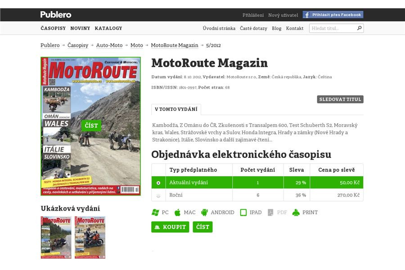
Task: Open the first sample issue thumbnail
Action: pos(56,237)
